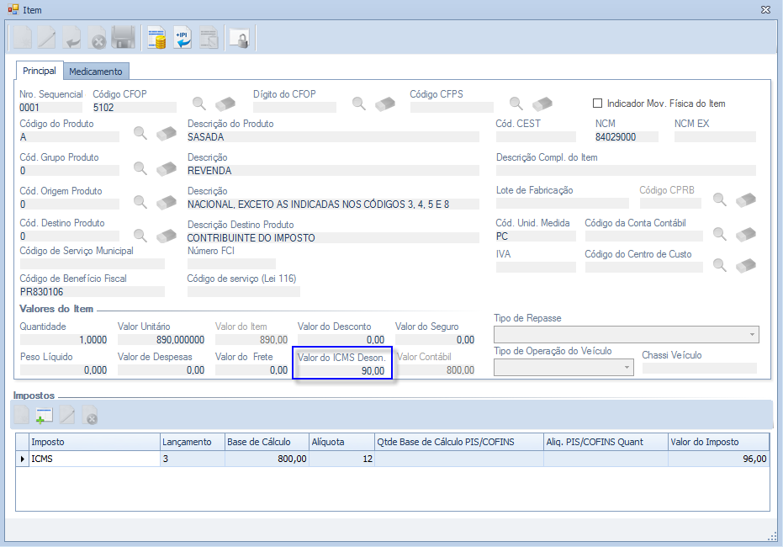Click the Base de Cálculo column header
This screenshot has height=547, width=783.
[266, 442]
